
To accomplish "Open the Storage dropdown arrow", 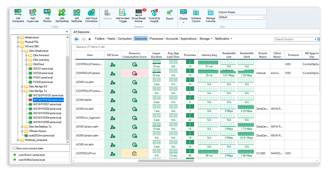I will pos(211,39).
